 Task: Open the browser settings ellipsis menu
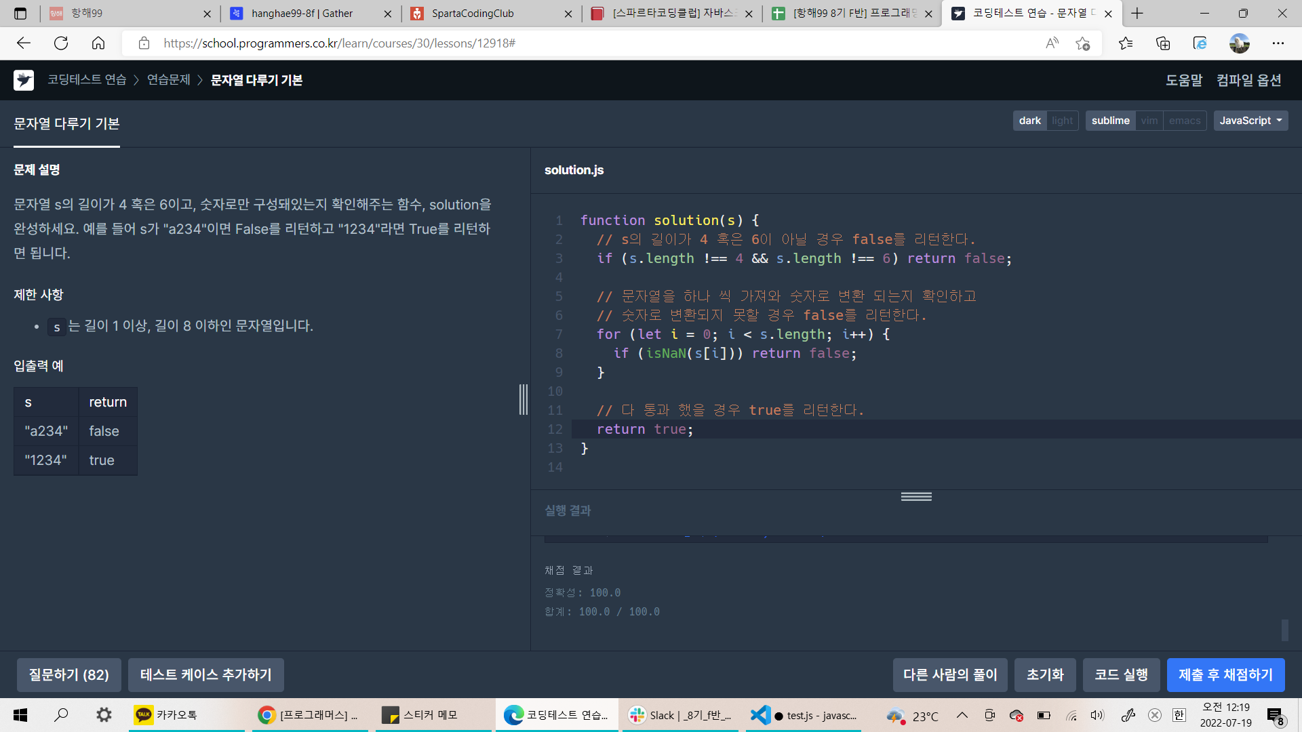1278,43
